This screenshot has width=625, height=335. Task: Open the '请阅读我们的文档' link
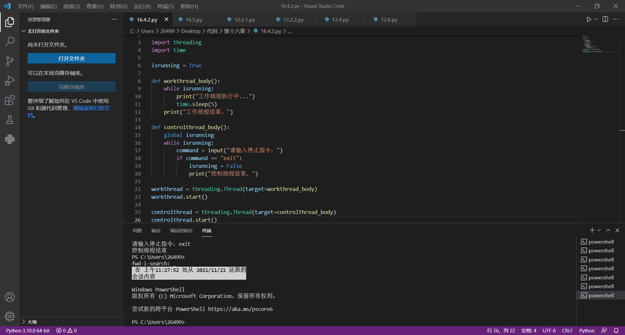tap(91, 108)
